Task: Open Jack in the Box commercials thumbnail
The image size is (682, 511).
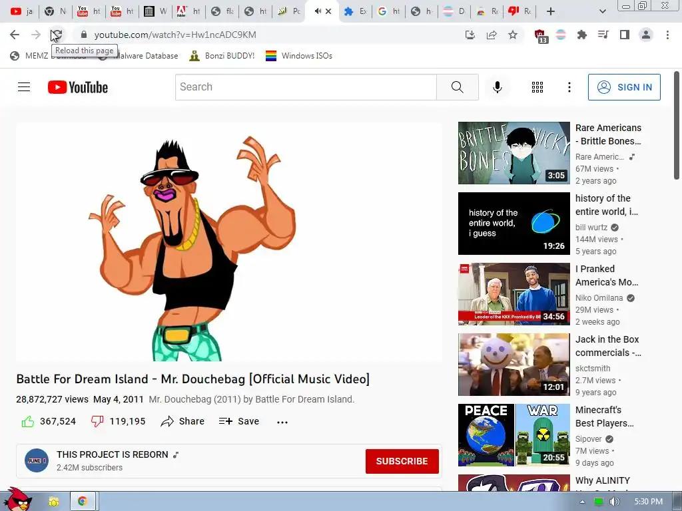Action: 513,364
